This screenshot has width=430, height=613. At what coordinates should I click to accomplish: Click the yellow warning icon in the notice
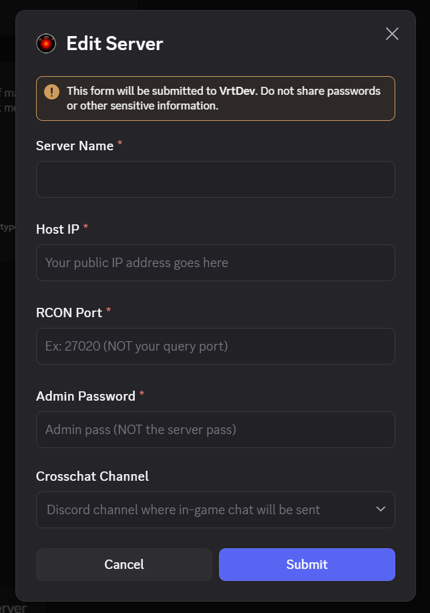52,91
